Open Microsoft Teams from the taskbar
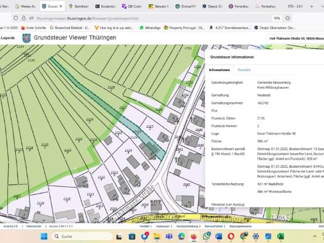The height and width of the screenshot is (243, 324). (x=169, y=236)
